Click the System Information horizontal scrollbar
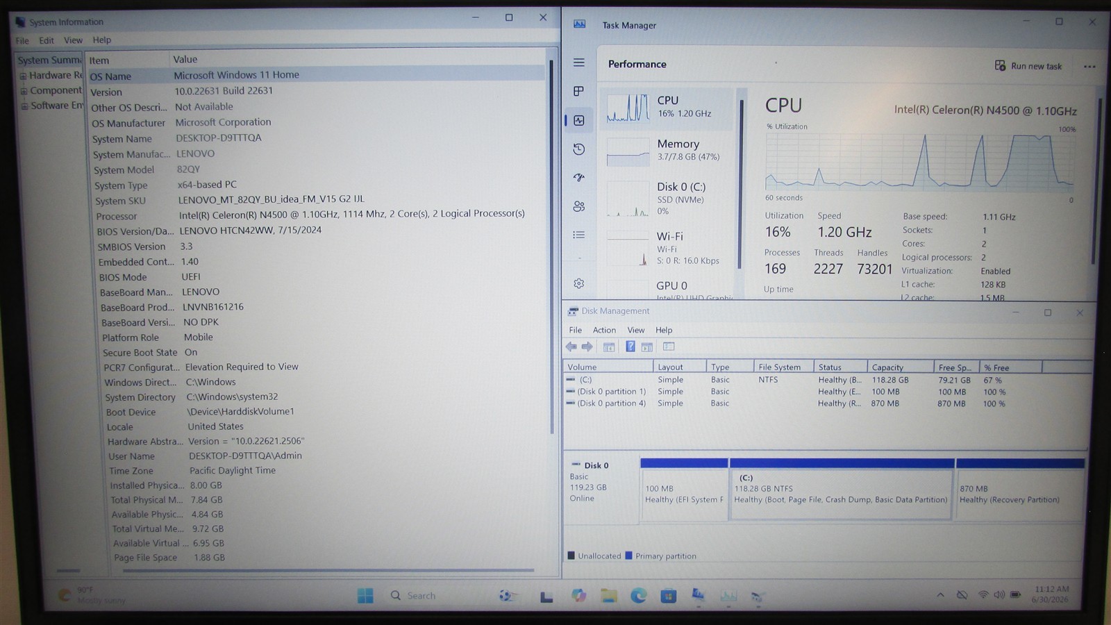 point(328,571)
